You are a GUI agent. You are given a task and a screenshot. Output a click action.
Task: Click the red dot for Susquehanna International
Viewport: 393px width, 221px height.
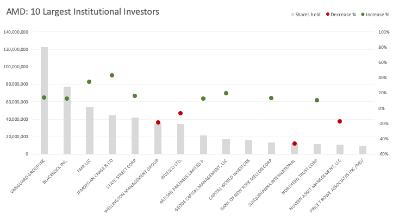(295, 144)
